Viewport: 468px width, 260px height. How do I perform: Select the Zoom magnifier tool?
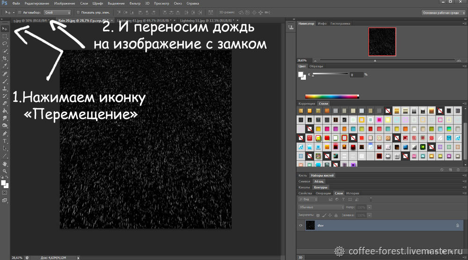(x=5, y=171)
